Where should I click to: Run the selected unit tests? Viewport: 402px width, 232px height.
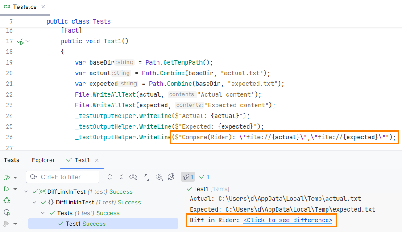pyautogui.click(x=7, y=189)
